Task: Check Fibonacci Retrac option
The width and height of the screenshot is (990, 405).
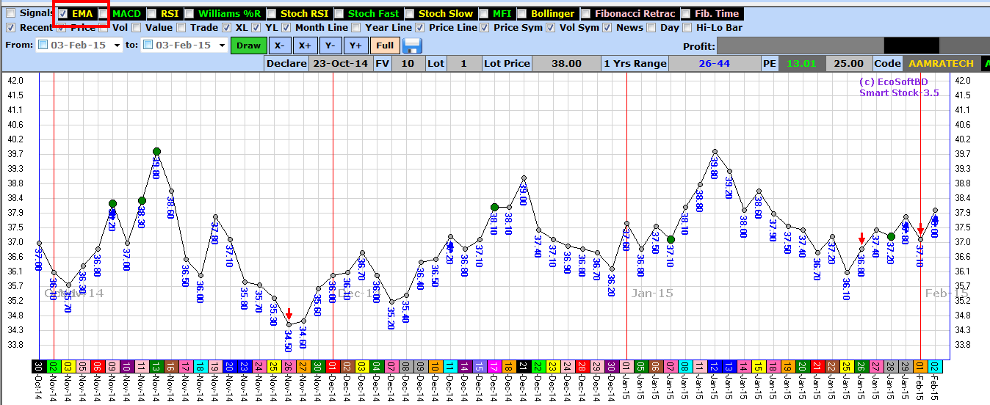Action: [x=586, y=13]
